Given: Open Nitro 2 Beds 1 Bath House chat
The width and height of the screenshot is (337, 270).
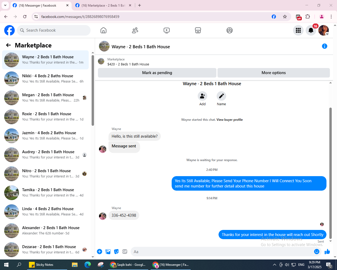Looking at the screenshot, I should [45, 174].
